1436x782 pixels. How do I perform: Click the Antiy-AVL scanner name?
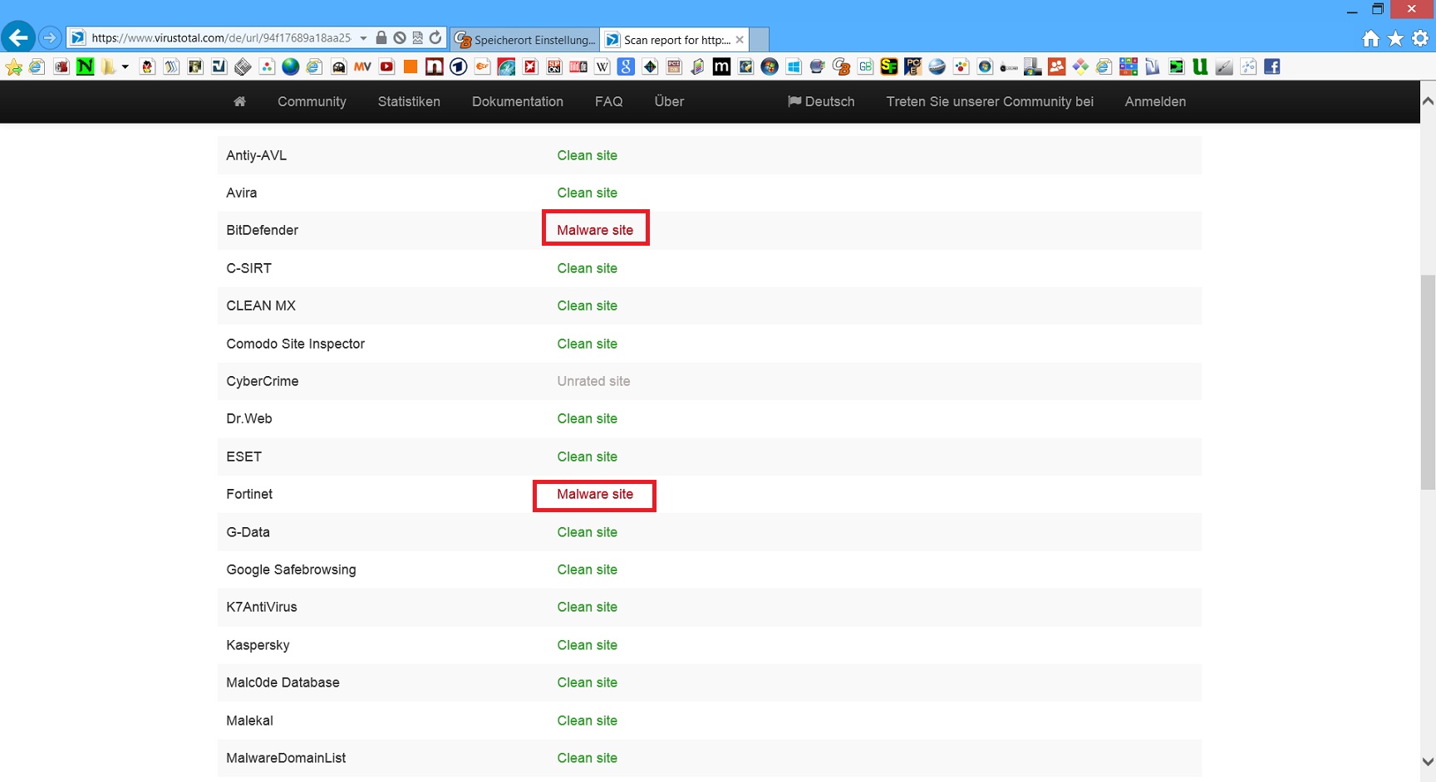click(256, 155)
